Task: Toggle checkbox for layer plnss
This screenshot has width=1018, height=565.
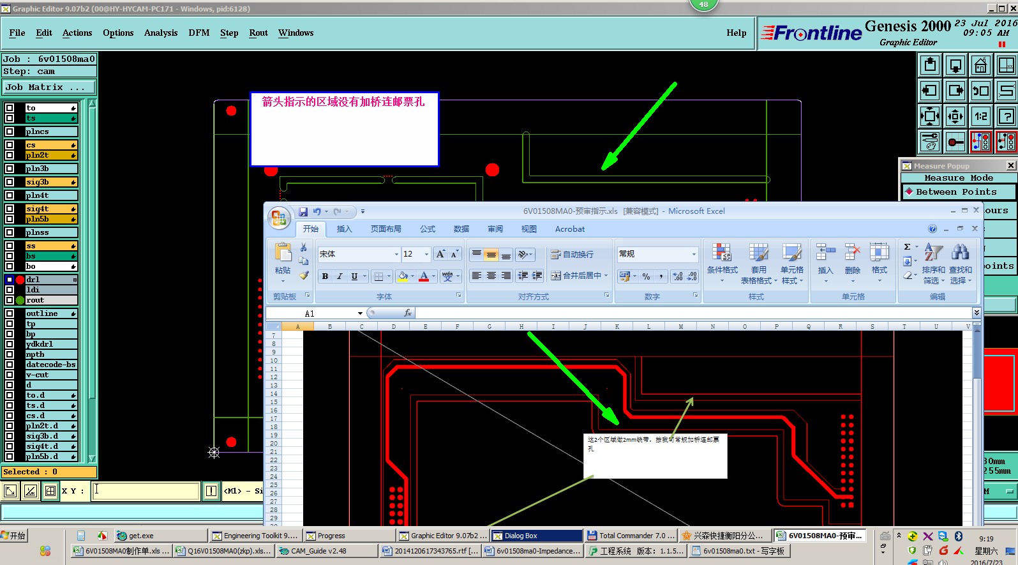Action: (10, 232)
